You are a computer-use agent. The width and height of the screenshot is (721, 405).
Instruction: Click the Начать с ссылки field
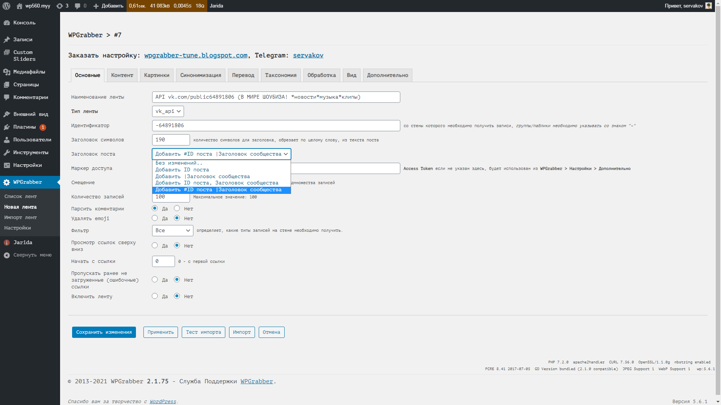point(163,261)
